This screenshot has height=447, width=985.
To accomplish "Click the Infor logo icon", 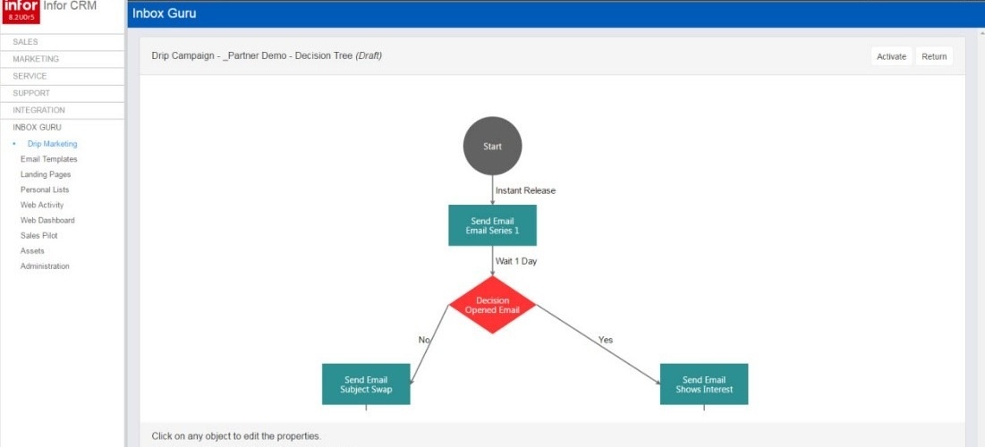I will (21, 12).
